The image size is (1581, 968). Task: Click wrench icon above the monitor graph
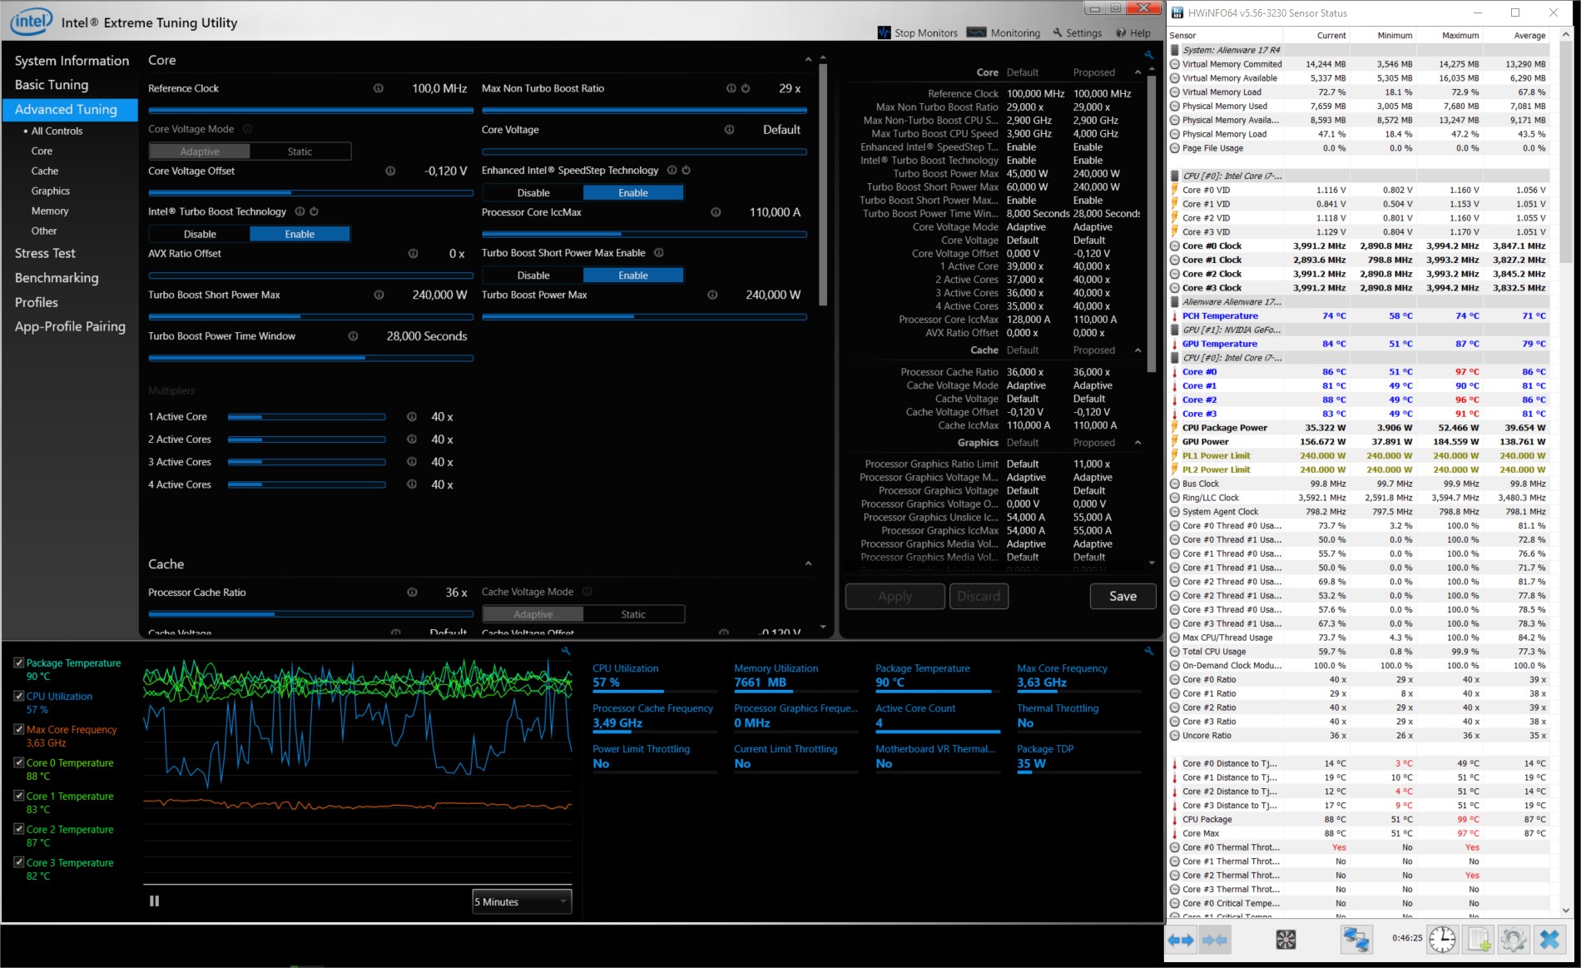tap(566, 651)
